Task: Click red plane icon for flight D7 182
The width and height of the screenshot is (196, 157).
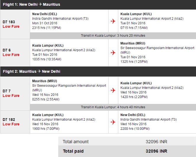Action: coord(113,122)
